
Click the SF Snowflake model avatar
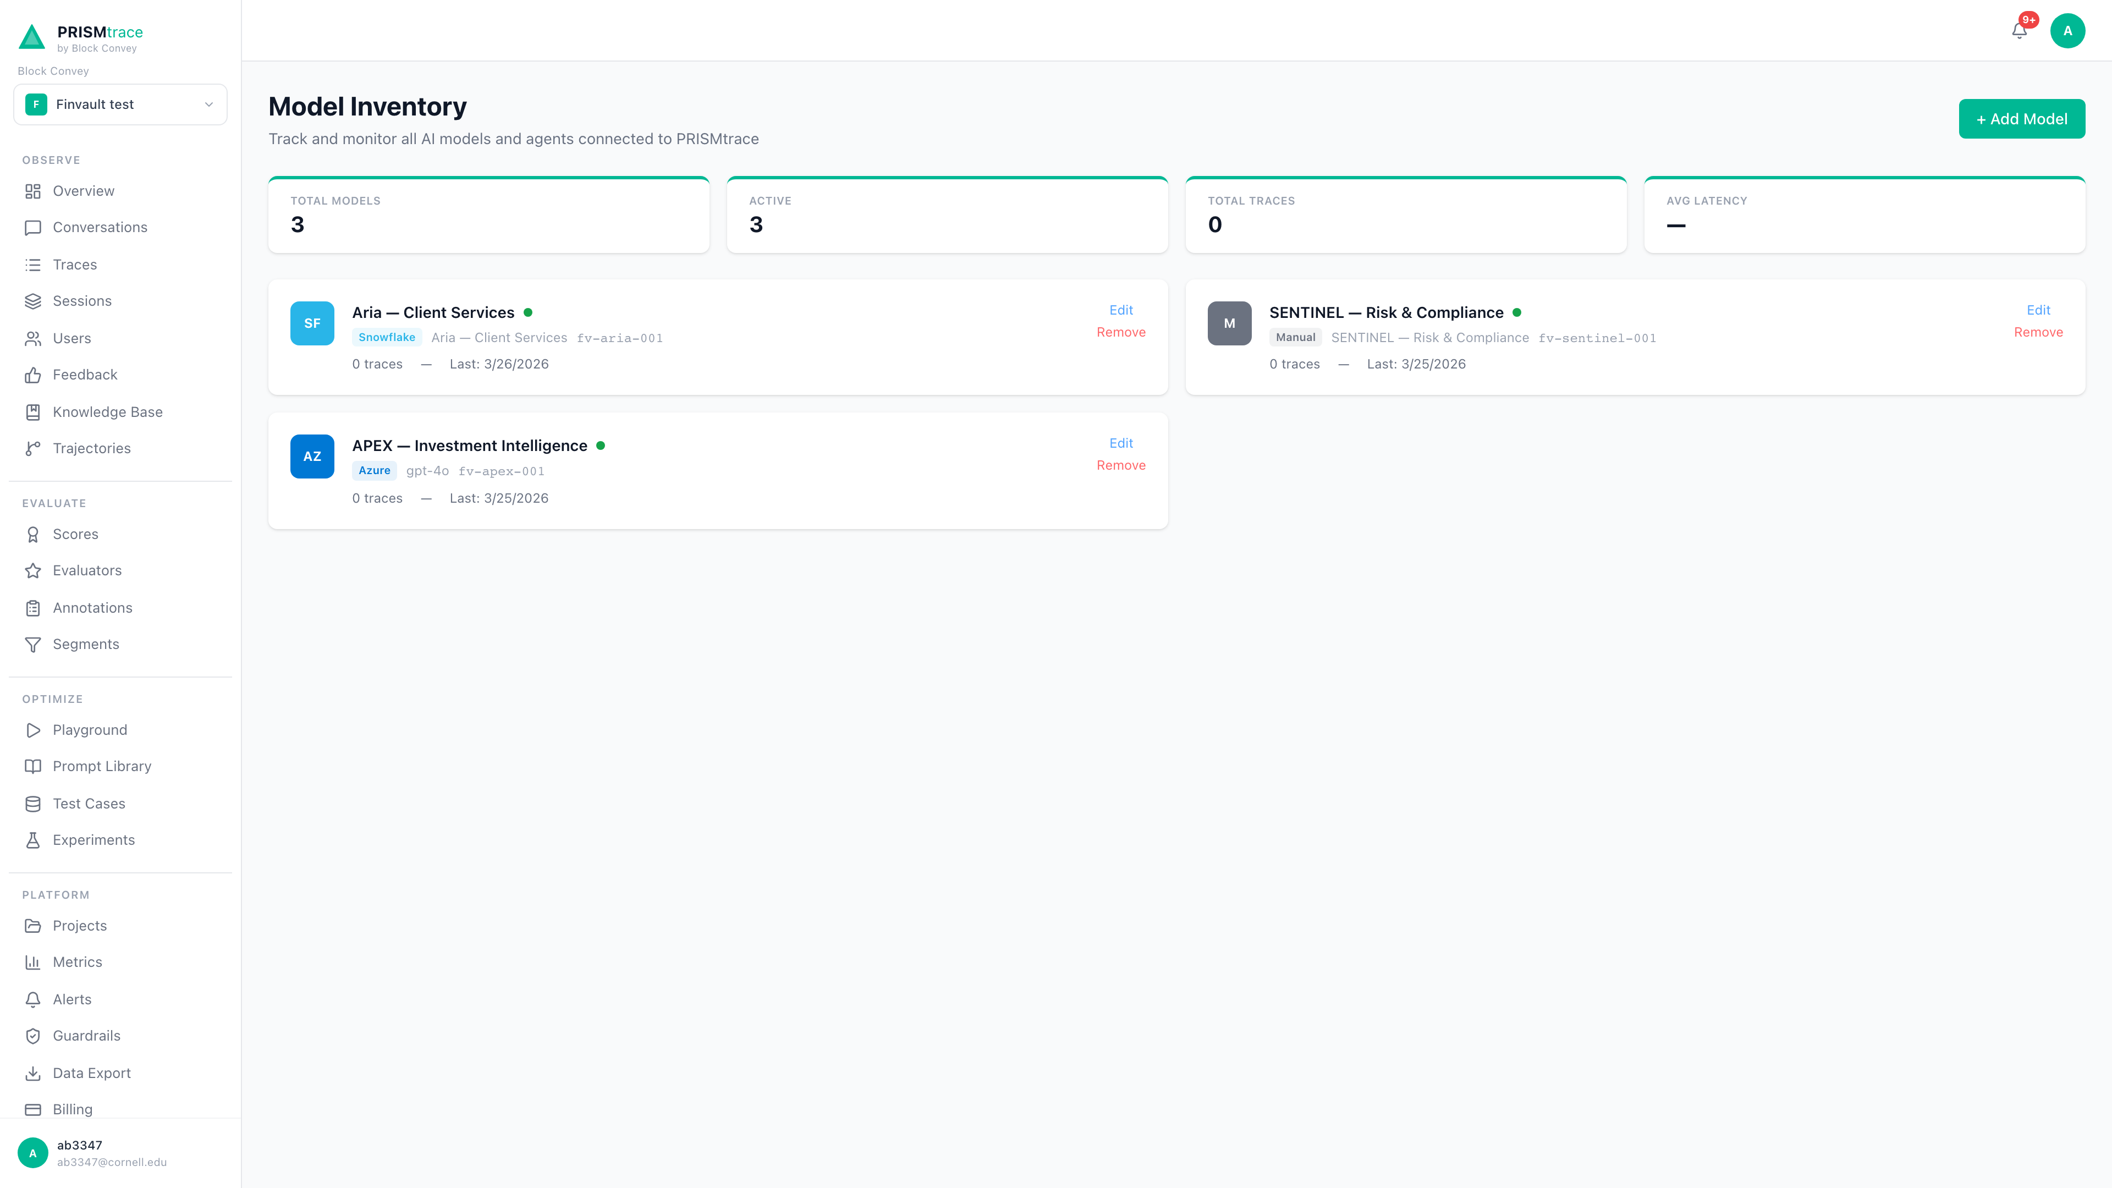[x=312, y=323]
